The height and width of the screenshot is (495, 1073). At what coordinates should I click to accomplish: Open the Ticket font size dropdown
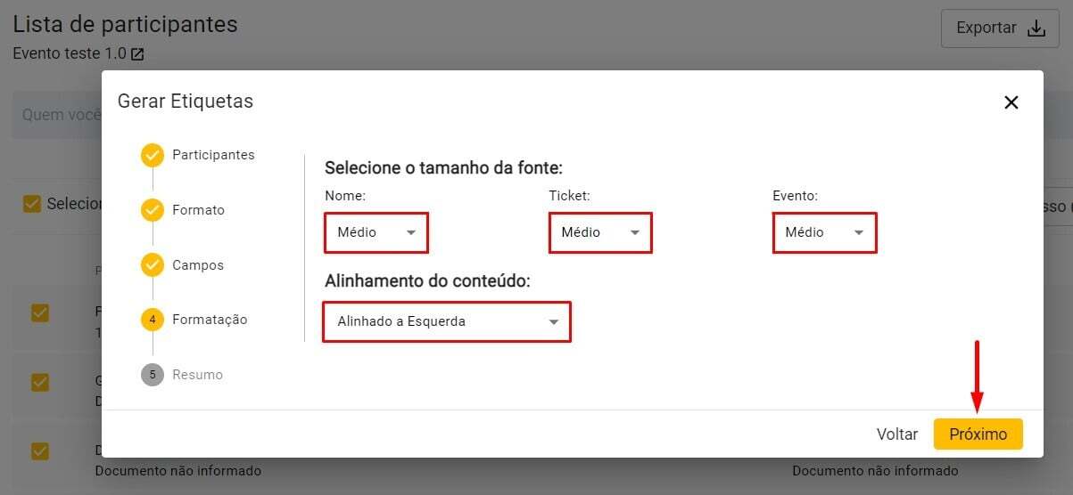(x=600, y=232)
